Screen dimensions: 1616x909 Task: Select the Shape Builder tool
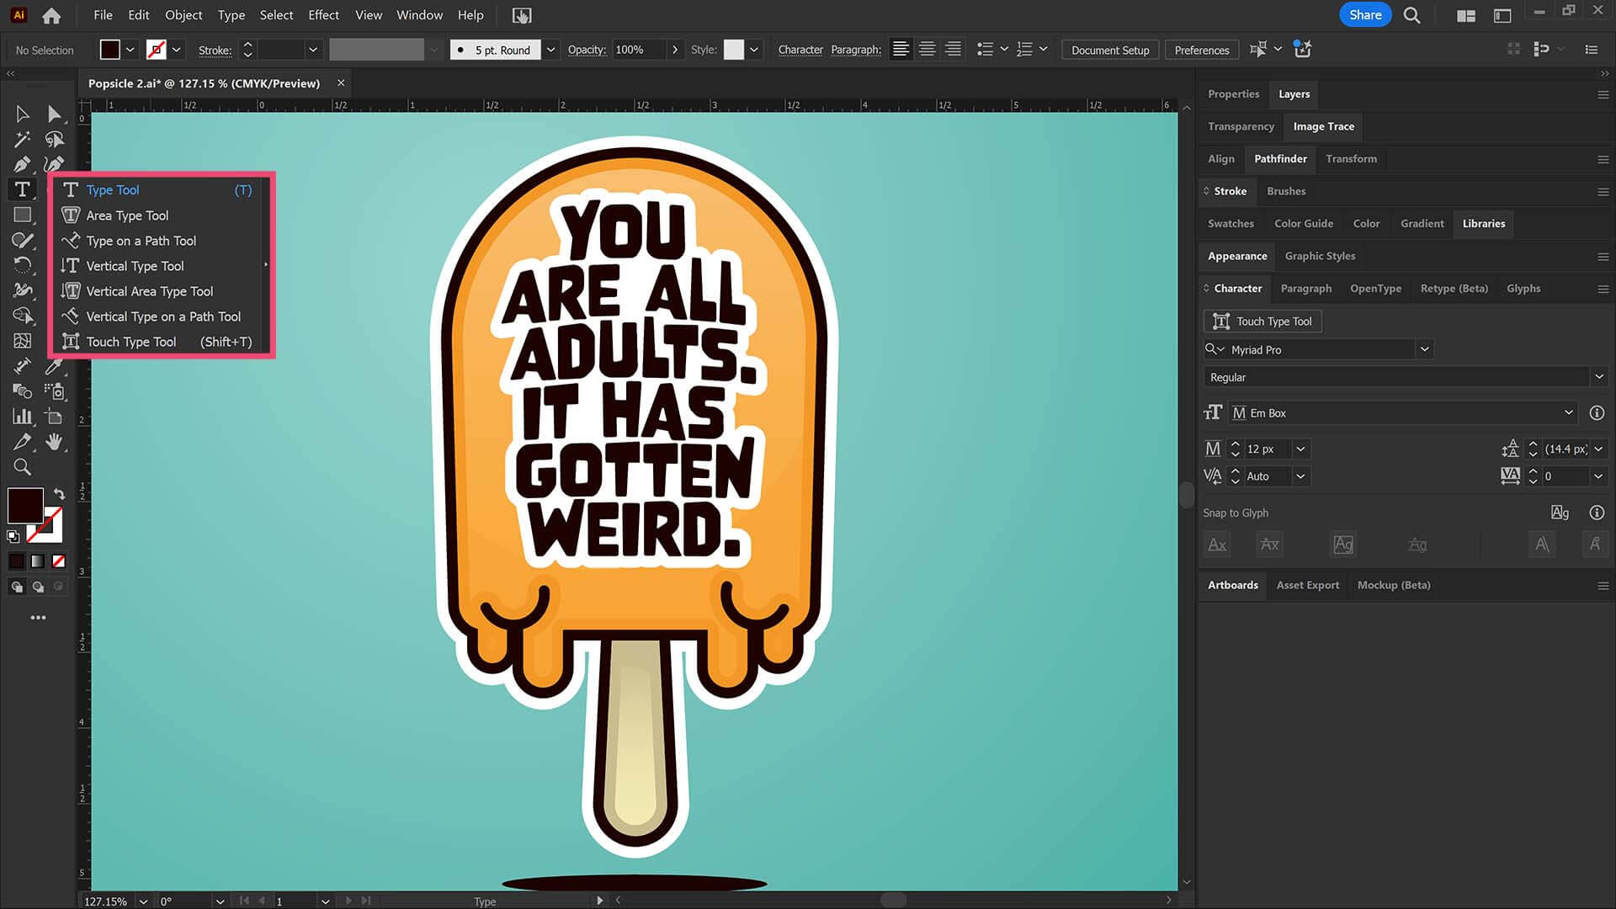(23, 316)
